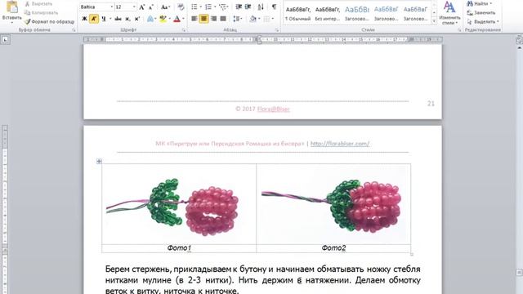This screenshot has width=523, height=294.
Task: Click the Clear Formatting eraser icon
Action: point(181,7)
